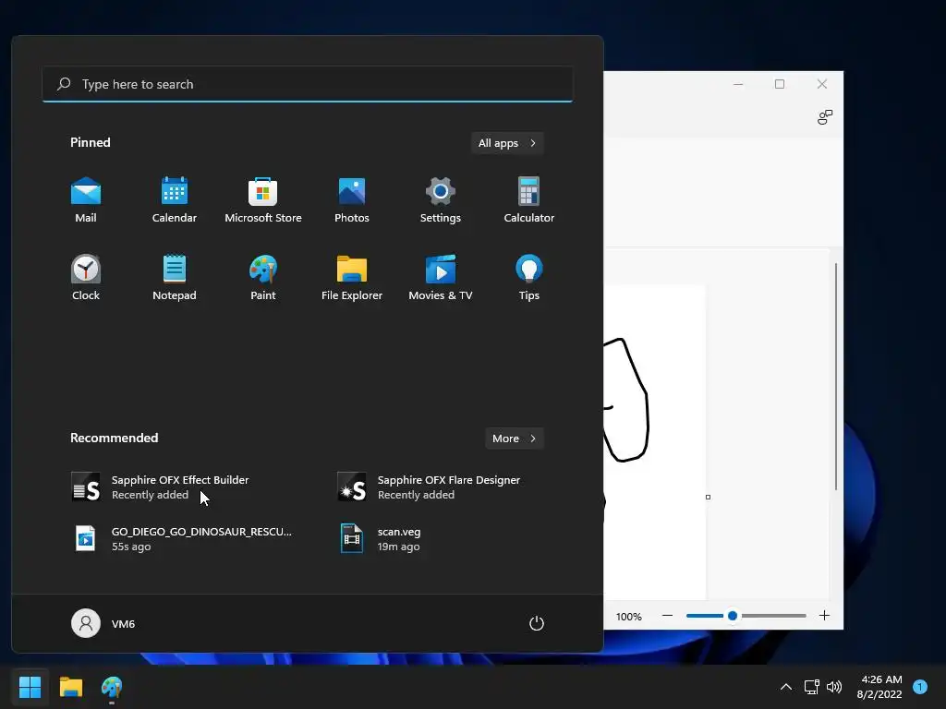This screenshot has height=709, width=946.
Task: Click the search box in Start
Action: point(308,84)
